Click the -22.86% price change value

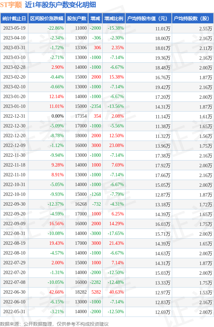(x=56, y=28)
